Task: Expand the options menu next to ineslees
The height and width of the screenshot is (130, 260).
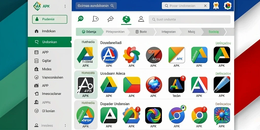Action: coord(65,125)
